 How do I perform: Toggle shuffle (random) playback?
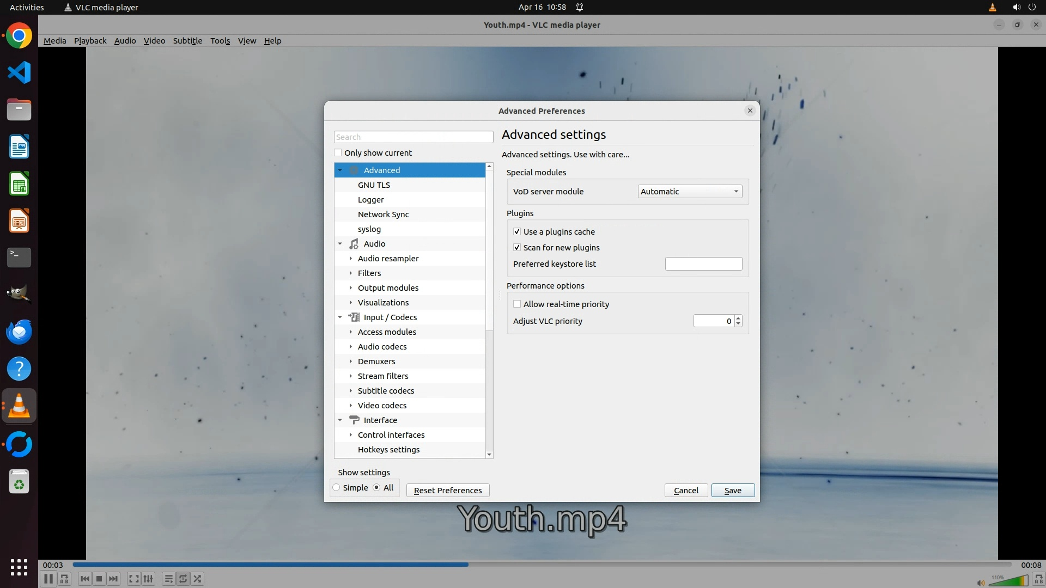pyautogui.click(x=197, y=579)
